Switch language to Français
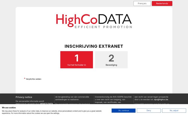 point(142,3)
